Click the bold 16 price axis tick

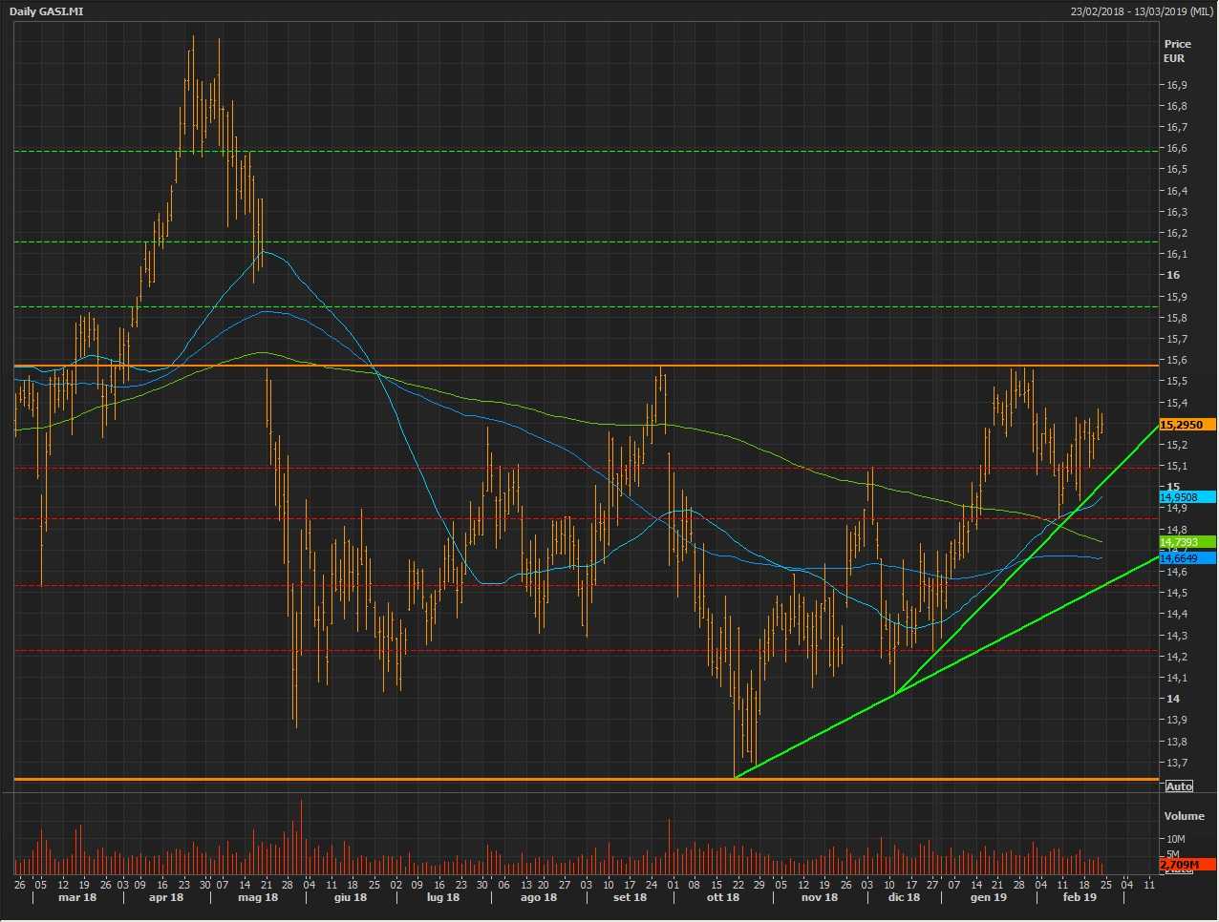(1172, 275)
